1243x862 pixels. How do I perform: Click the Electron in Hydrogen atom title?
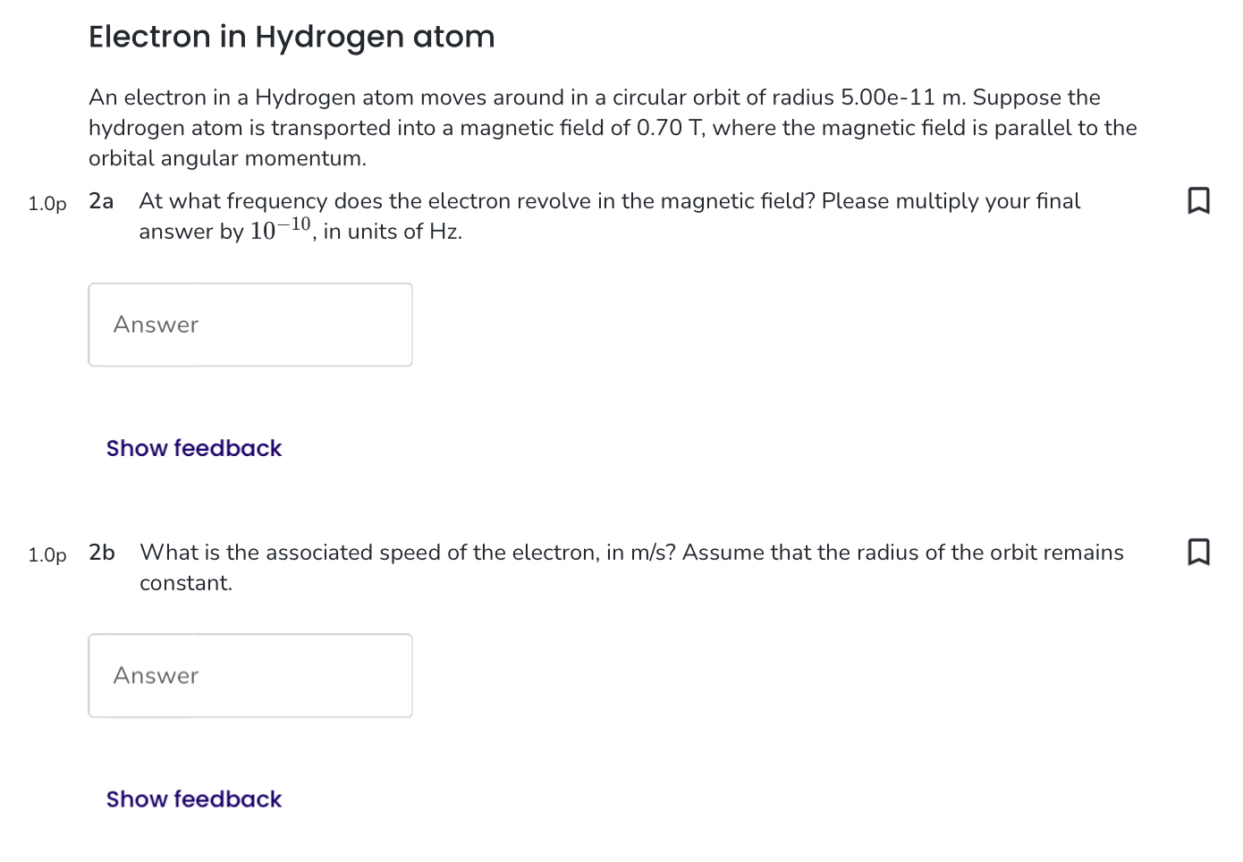tap(292, 37)
